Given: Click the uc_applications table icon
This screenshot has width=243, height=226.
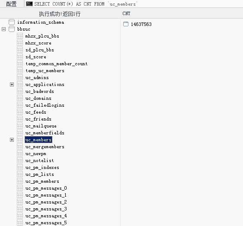Looking at the screenshot, I should (x=20, y=84).
